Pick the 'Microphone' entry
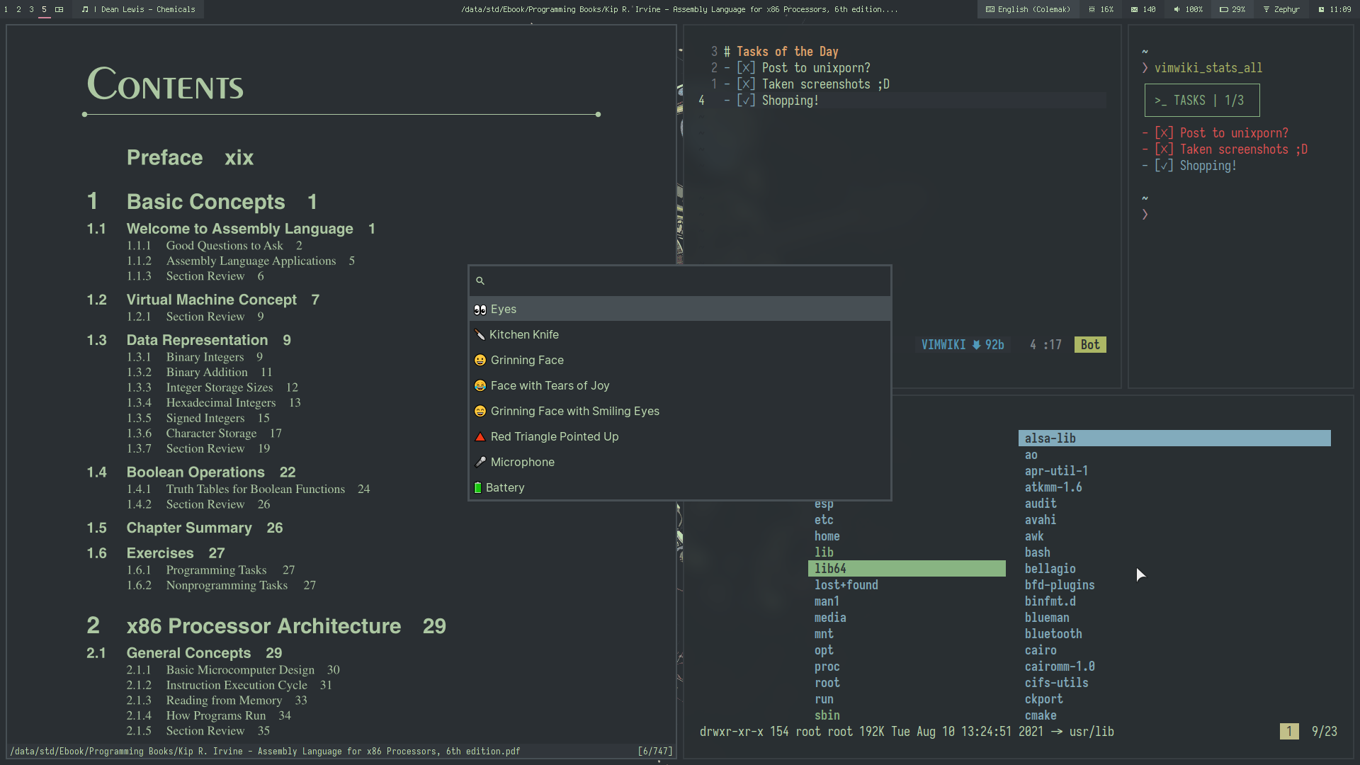This screenshot has width=1360, height=765. click(679, 462)
